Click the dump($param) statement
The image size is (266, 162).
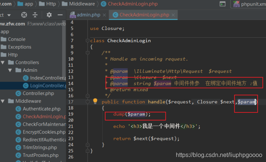[132, 114]
